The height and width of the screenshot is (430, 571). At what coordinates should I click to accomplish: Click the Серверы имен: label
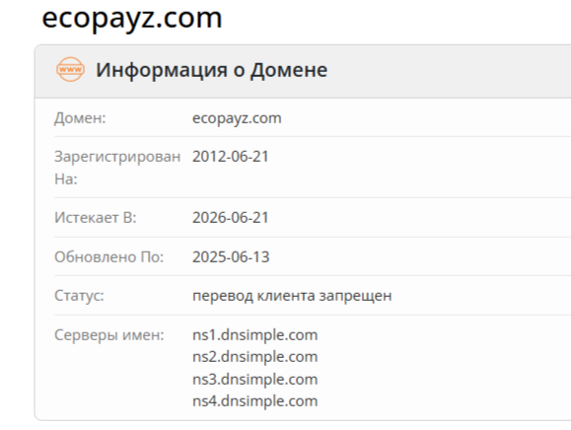[x=109, y=335]
